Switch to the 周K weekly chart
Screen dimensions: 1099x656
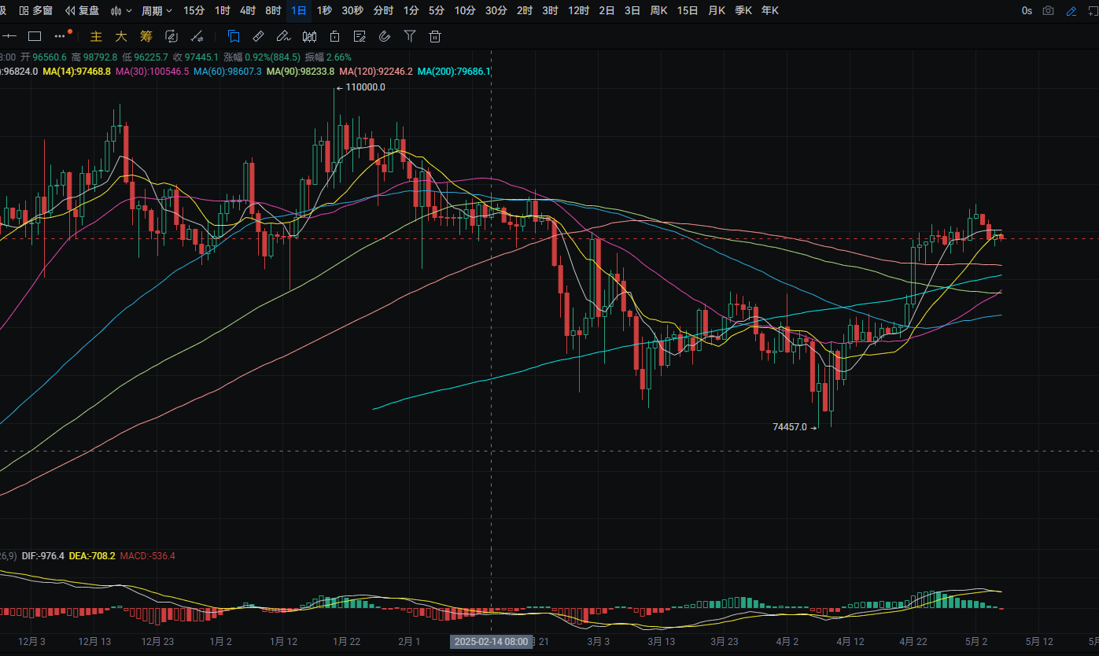coord(658,10)
